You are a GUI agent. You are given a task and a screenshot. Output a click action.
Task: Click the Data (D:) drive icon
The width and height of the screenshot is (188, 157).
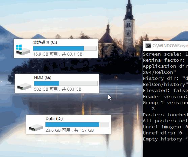click(36, 128)
